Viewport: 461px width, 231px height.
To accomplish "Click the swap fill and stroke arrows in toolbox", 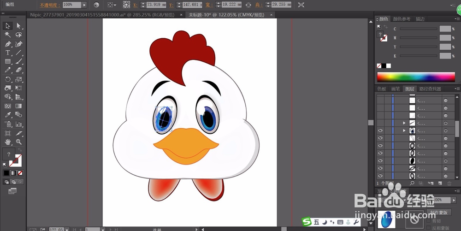I will tap(20, 150).
